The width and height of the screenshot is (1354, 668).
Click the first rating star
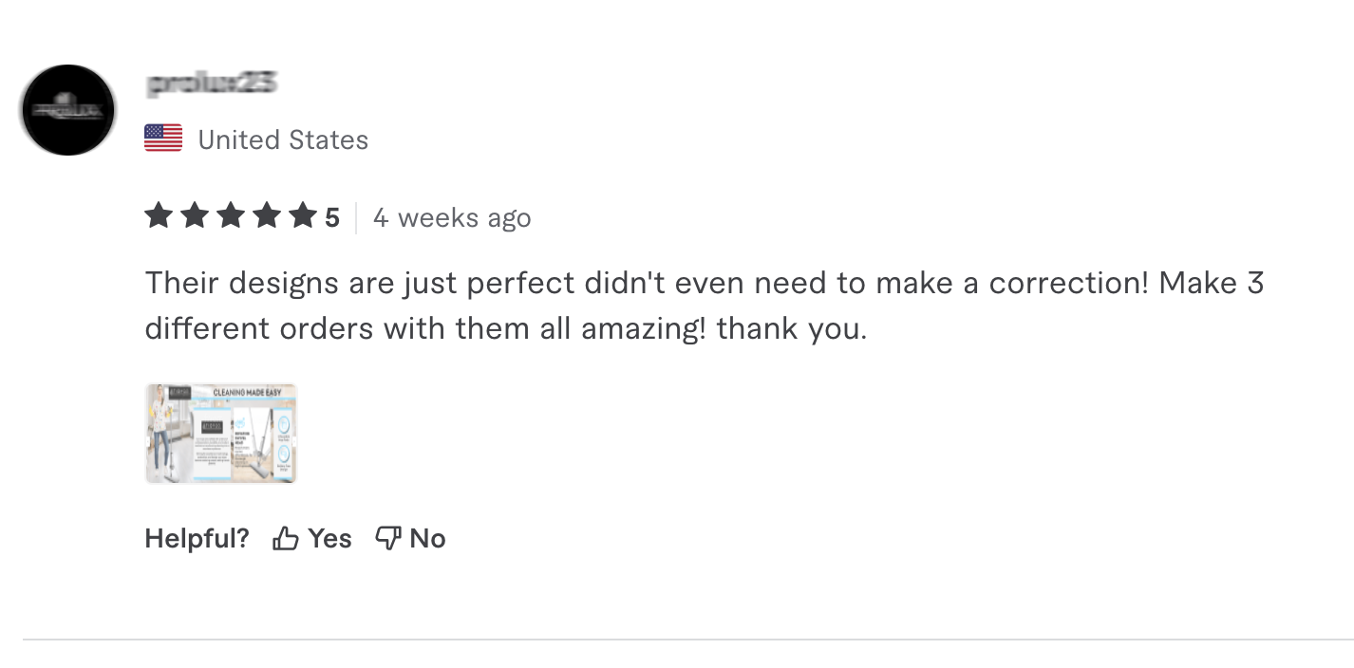pyautogui.click(x=159, y=217)
